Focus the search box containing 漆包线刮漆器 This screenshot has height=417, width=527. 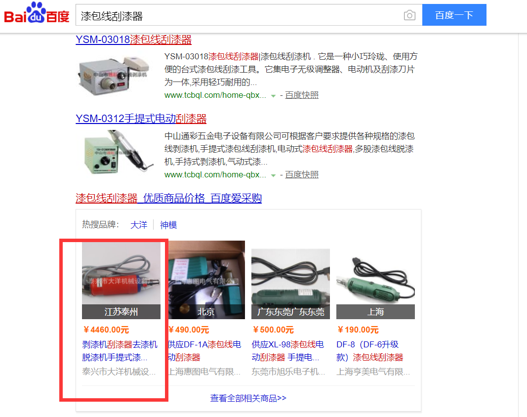(239, 15)
